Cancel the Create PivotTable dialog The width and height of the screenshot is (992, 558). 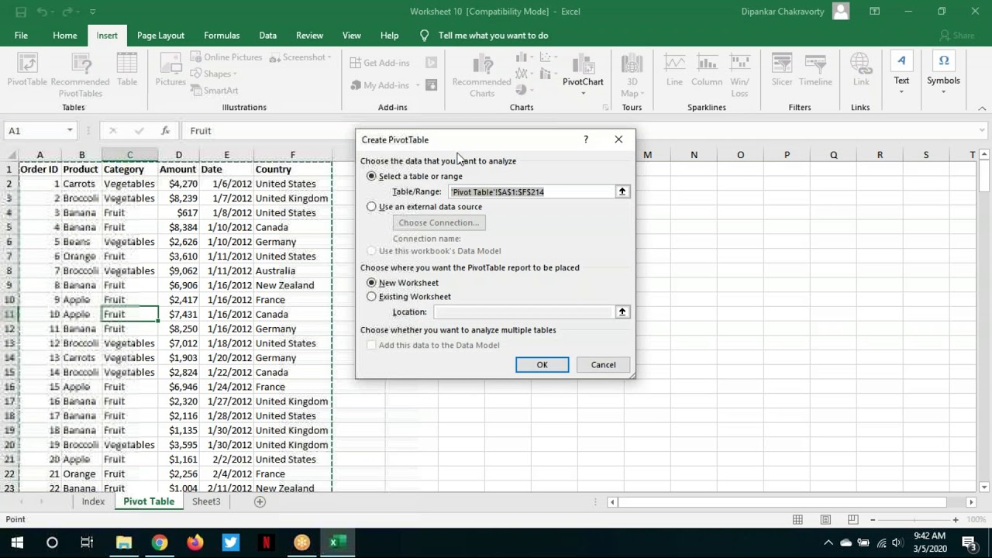(x=603, y=365)
